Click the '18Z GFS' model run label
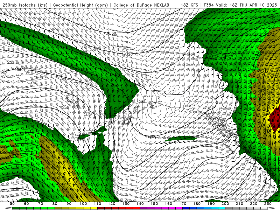 189,5
